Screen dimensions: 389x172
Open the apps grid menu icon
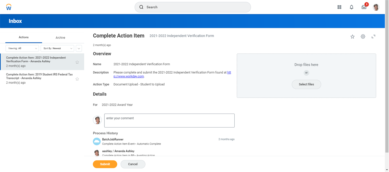tap(339, 7)
